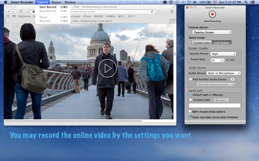Image resolution: width=259 pixels, height=161 pixels.
Task: Uncheck Open recorded movie when finished
Action: [190, 117]
